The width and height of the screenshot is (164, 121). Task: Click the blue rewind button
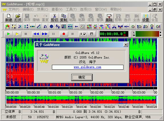point(36,34)
